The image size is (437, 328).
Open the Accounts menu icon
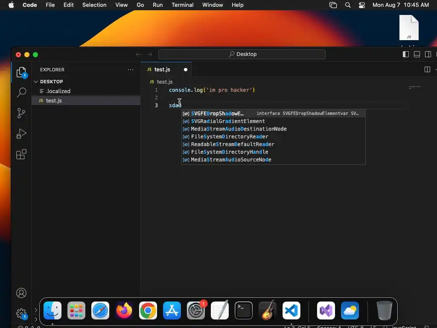[21, 293]
